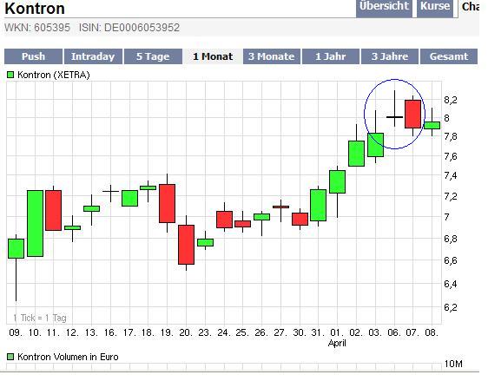Click the doji cross candle on the 06.
Viewport: 488px width, 381px height.
394,117
